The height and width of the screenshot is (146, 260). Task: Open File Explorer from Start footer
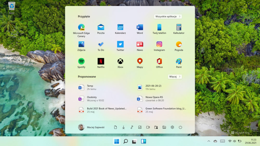(x=164, y=127)
